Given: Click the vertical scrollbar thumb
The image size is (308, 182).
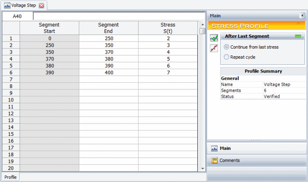Looking at the screenshot, I should (x=202, y=31).
